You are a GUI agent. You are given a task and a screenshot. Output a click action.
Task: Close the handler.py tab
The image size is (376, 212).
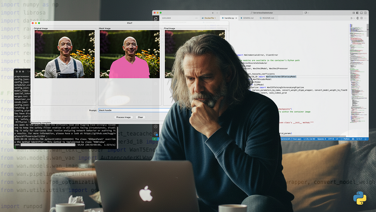(236, 18)
